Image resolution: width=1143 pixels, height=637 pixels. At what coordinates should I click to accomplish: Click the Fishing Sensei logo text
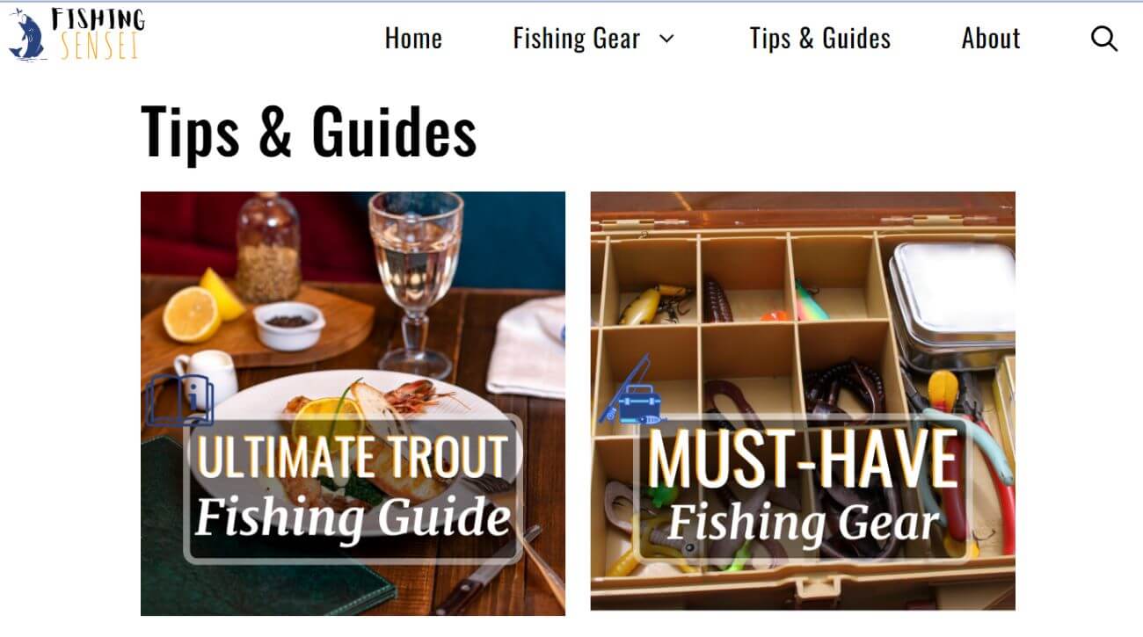(x=97, y=33)
